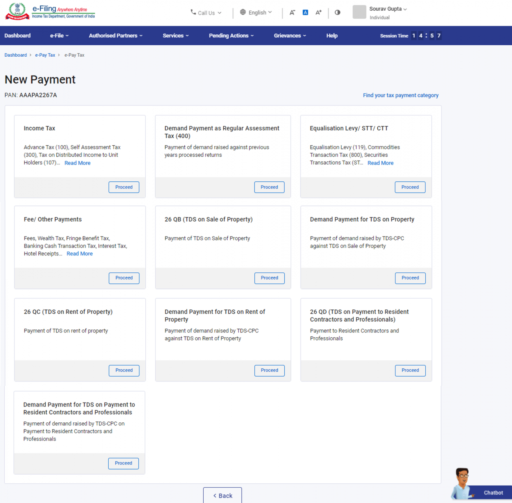
Task: Click e-Pay Tax in the breadcrumb
Action: 45,55
